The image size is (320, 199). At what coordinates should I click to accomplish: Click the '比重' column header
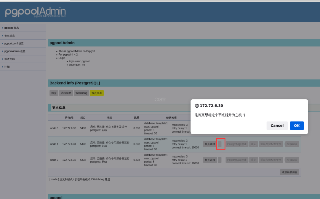137,118
